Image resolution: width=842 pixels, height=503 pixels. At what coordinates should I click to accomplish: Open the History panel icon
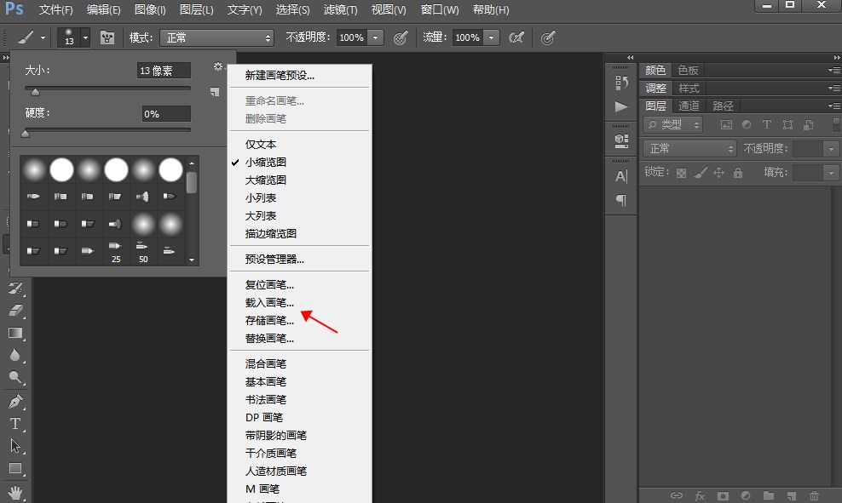tap(621, 83)
